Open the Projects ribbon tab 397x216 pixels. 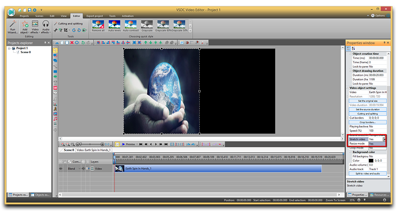pos(24,16)
